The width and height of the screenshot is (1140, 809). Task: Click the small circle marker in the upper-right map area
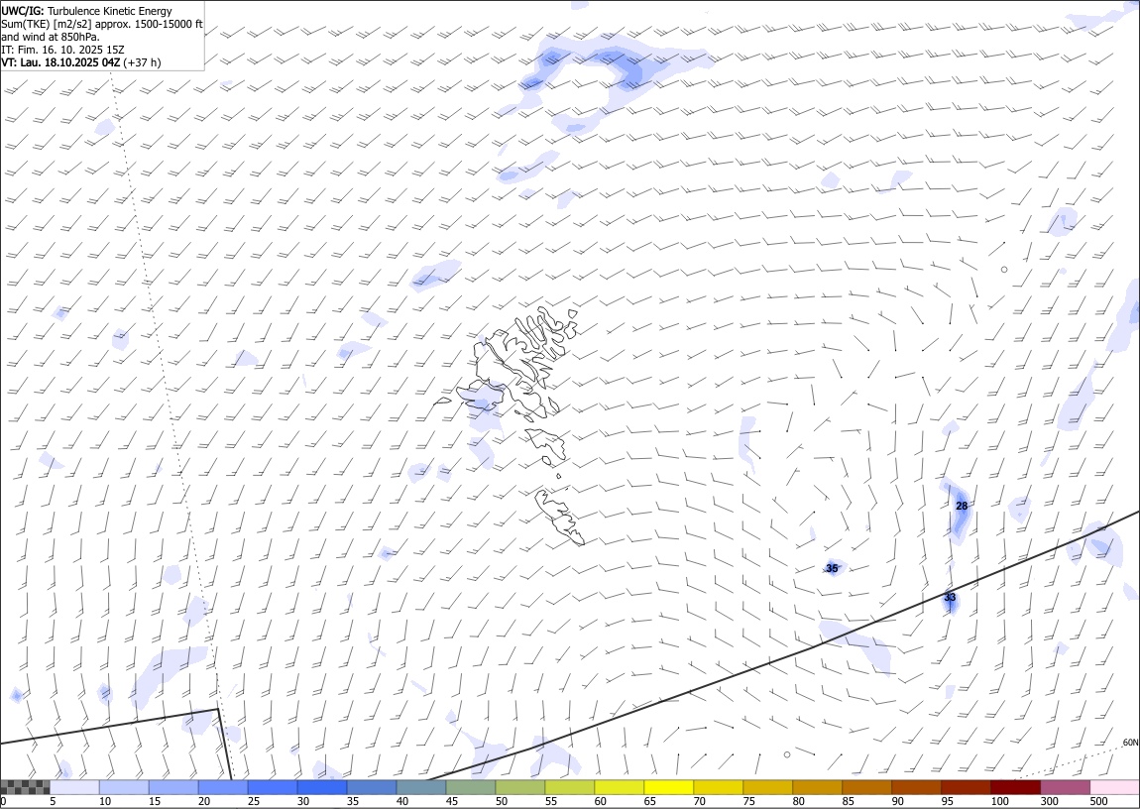(x=1004, y=269)
